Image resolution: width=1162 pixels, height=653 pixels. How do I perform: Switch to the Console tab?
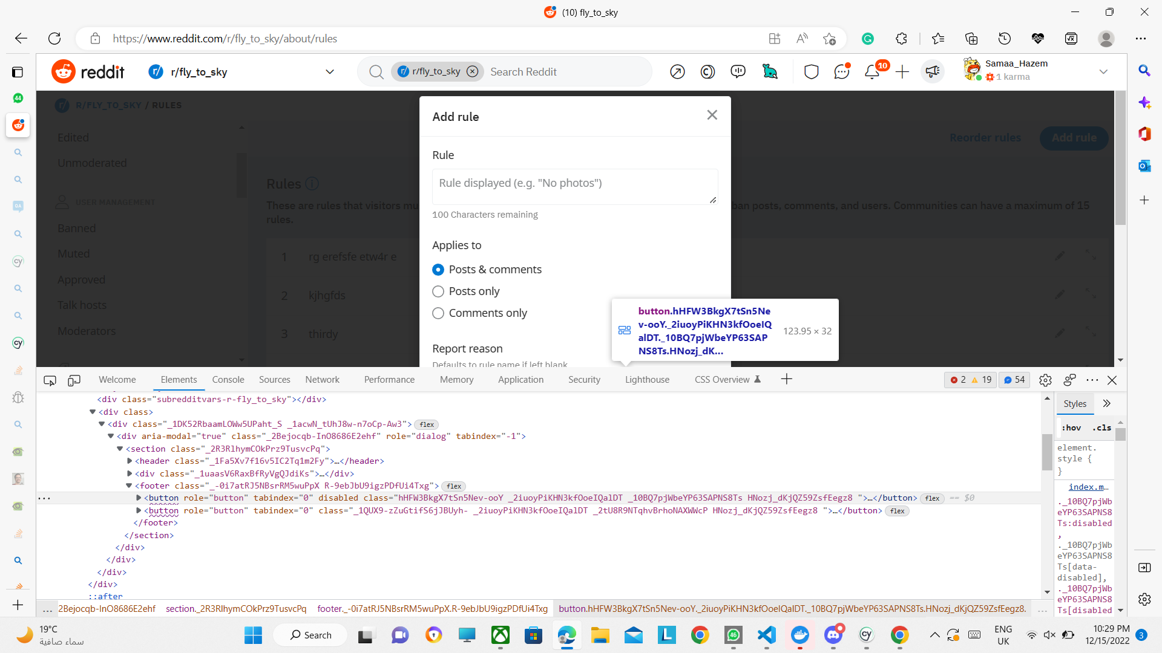pos(228,380)
